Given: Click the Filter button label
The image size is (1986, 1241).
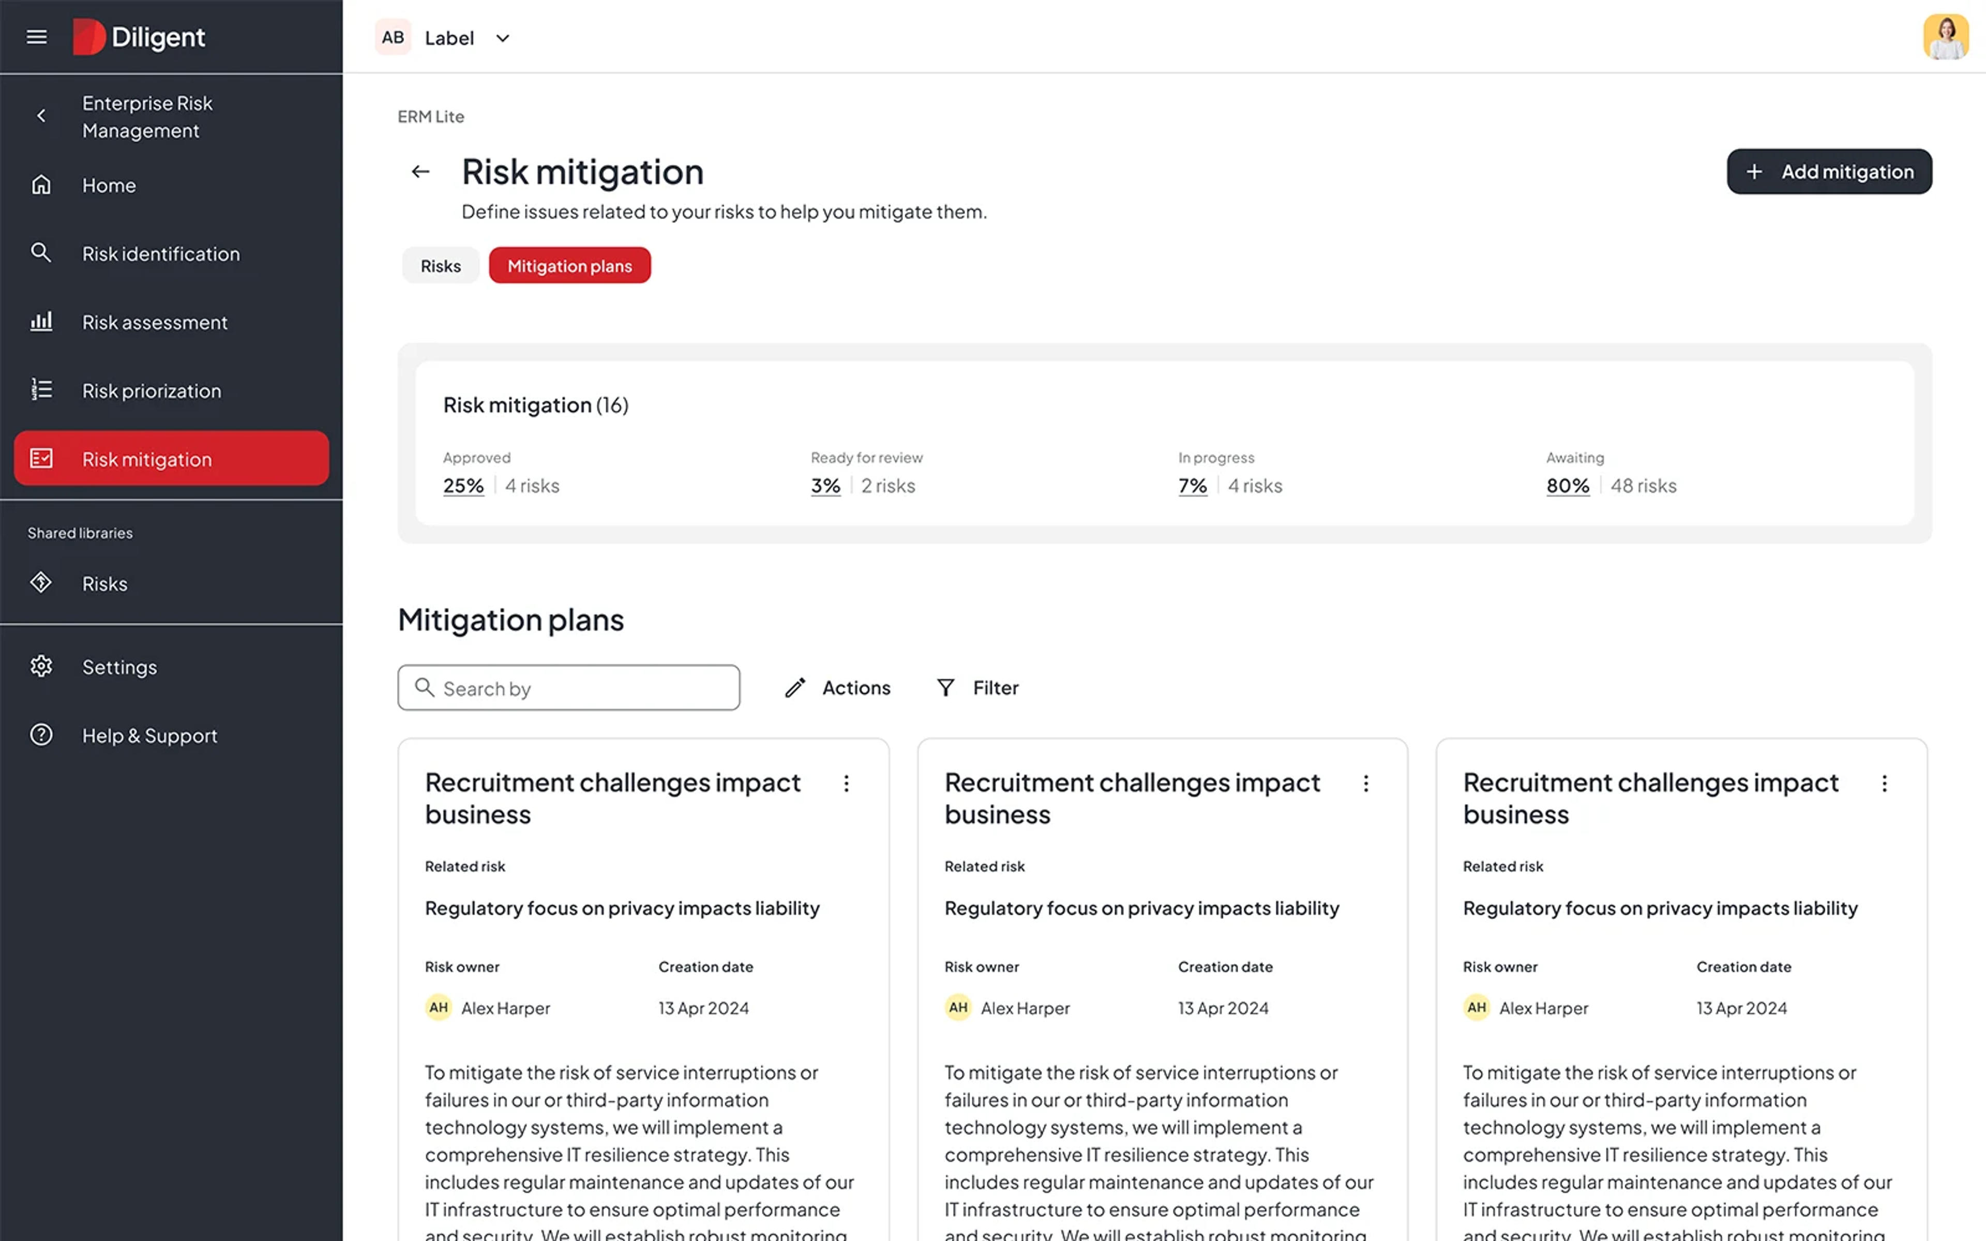Looking at the screenshot, I should click(996, 688).
